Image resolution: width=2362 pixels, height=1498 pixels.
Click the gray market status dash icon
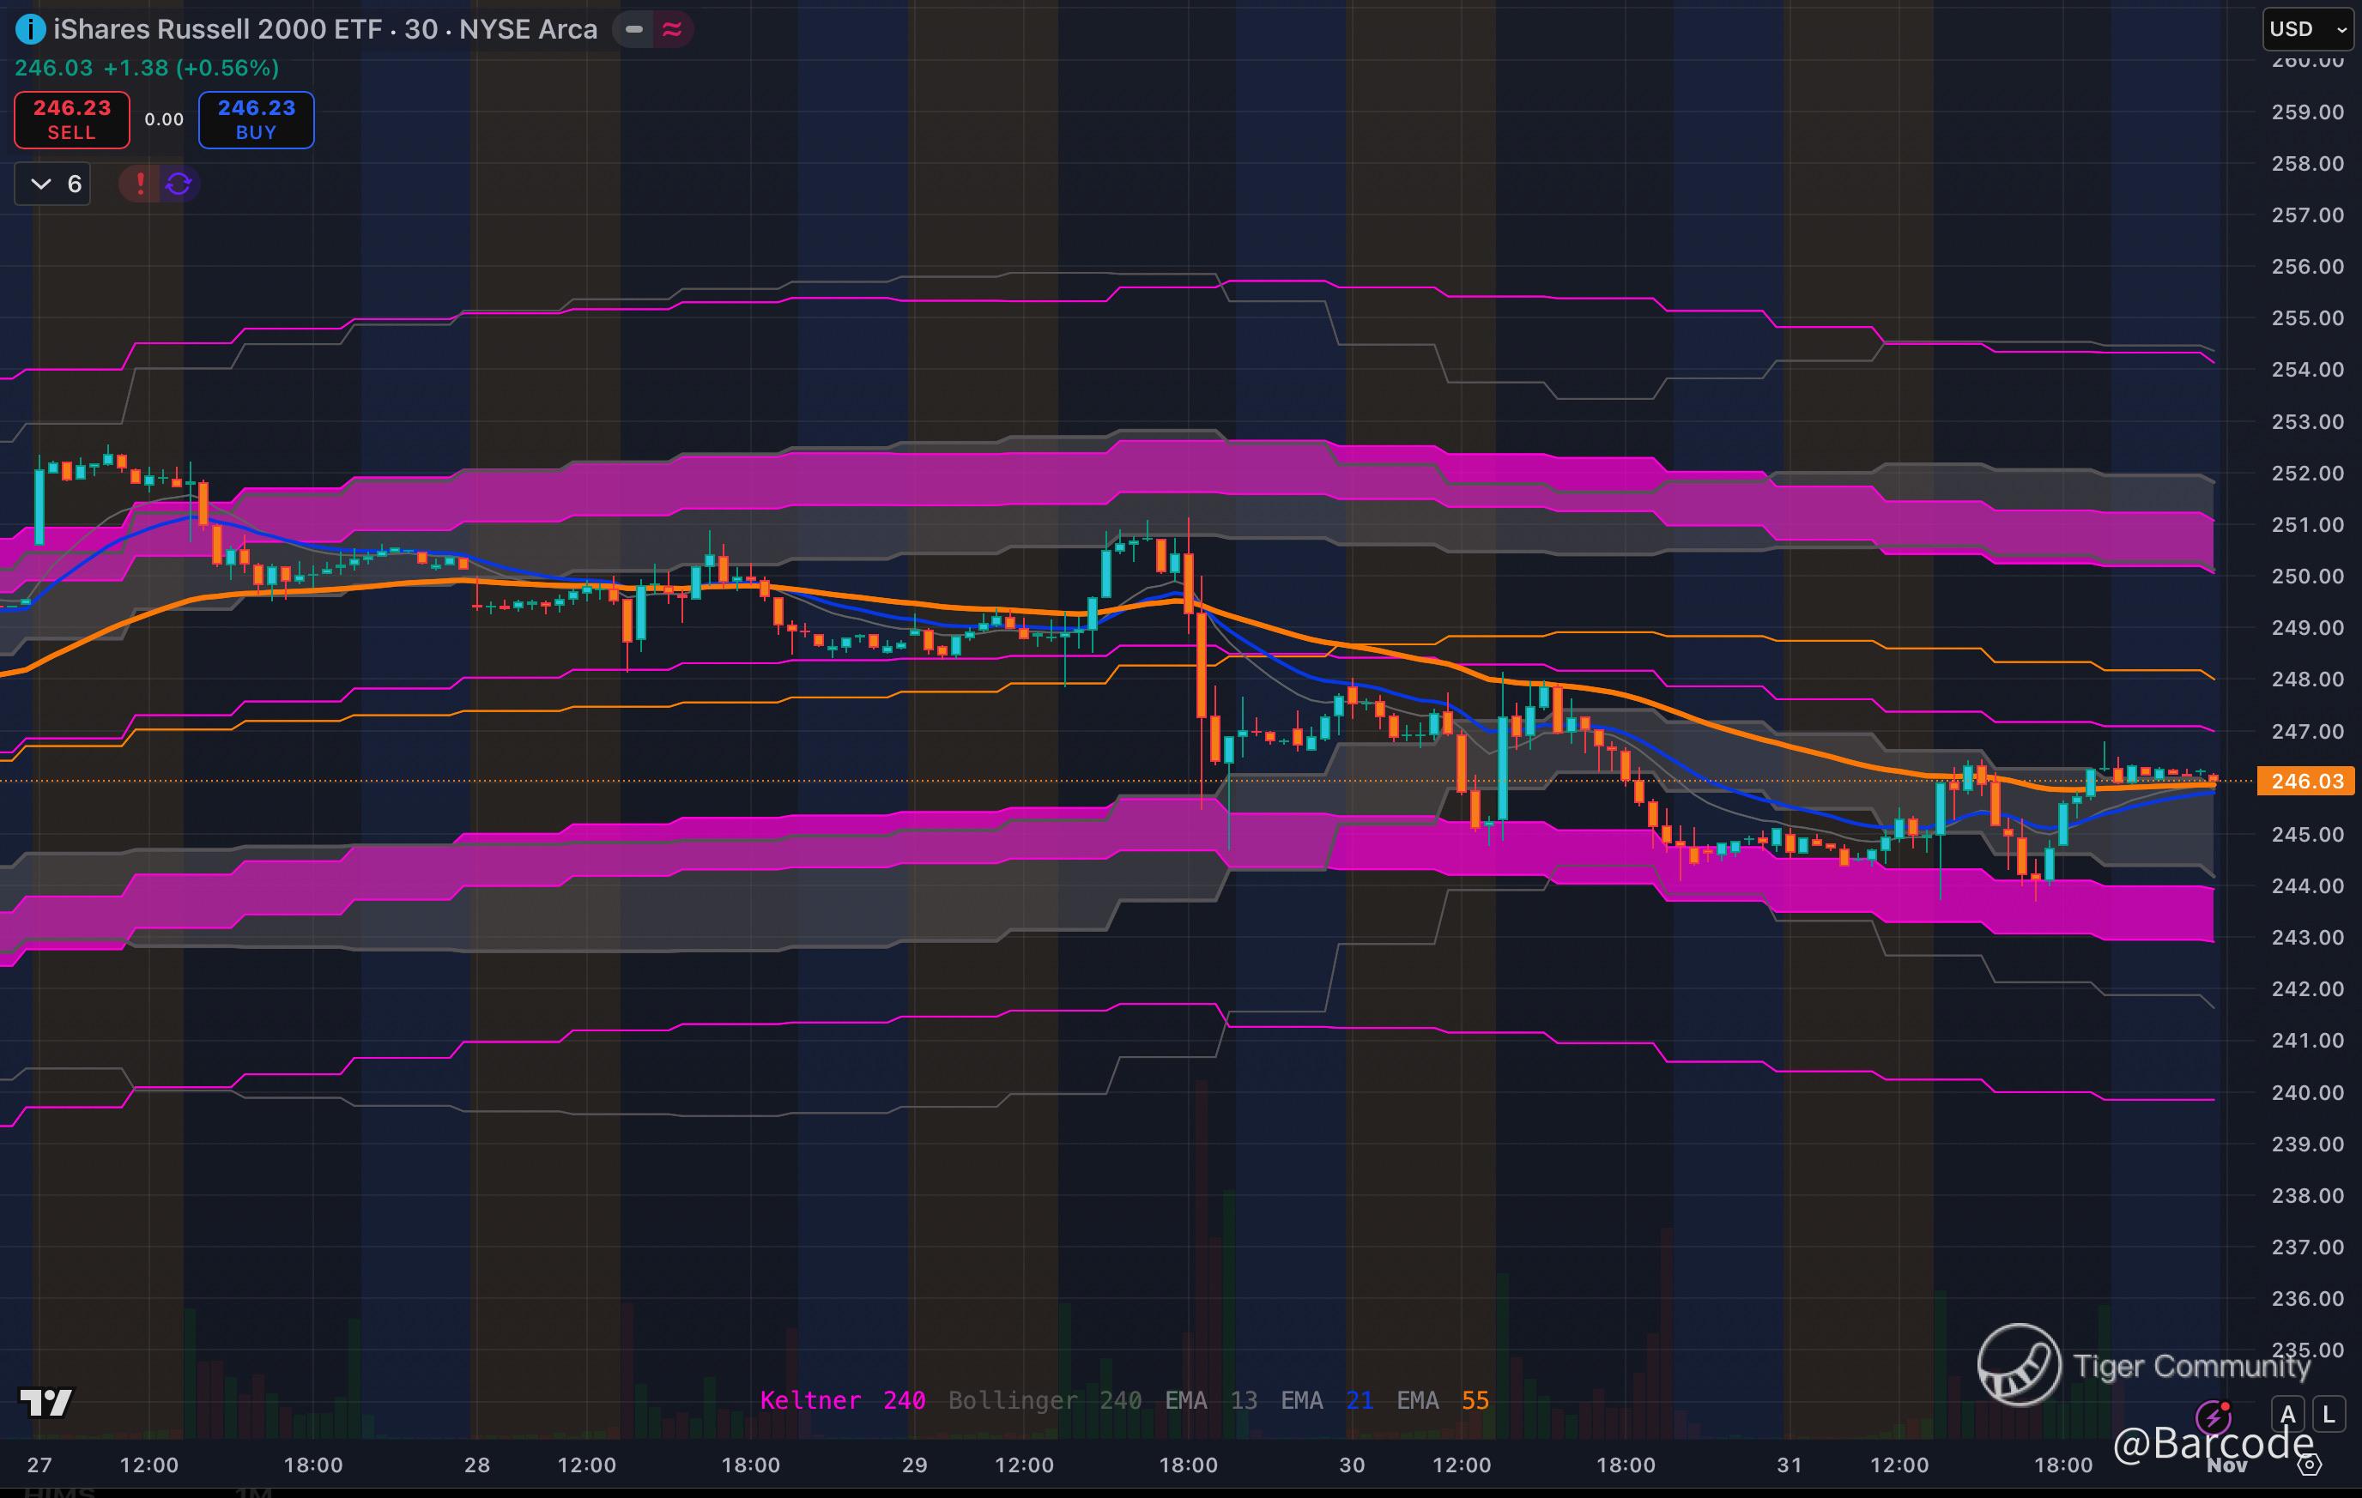coord(634,29)
